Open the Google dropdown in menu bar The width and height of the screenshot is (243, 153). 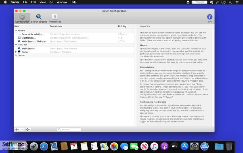coord(200,2)
